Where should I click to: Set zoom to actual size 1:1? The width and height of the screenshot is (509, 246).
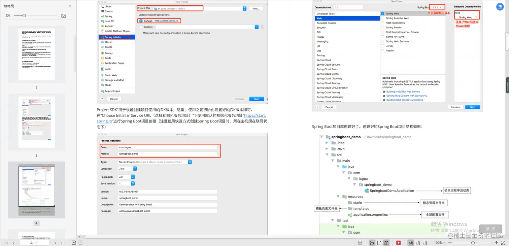pyautogui.click(x=411, y=243)
